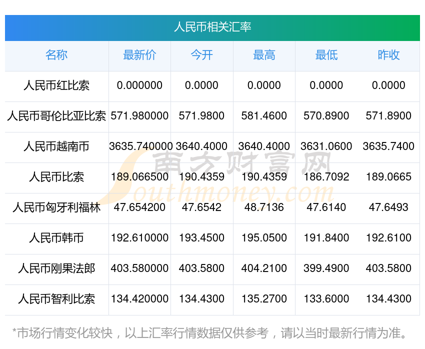Click previous close 571.8900
This screenshot has height=349, width=425.
(x=388, y=116)
